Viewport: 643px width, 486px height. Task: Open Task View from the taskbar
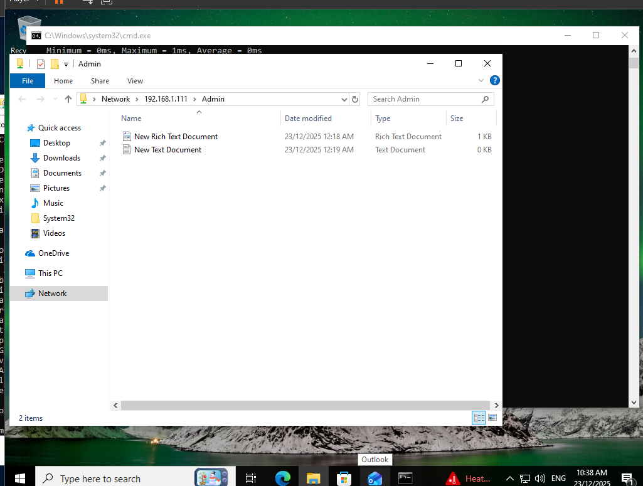[250, 478]
